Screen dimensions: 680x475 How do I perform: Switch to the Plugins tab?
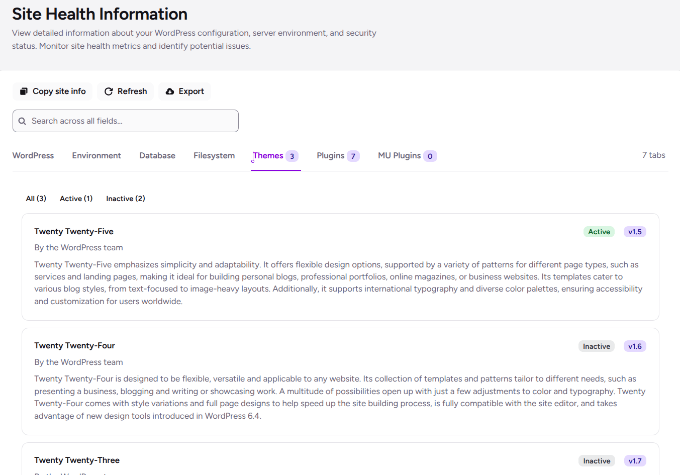338,156
